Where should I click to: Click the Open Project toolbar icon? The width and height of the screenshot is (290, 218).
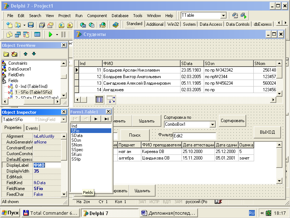[x=50, y=25]
